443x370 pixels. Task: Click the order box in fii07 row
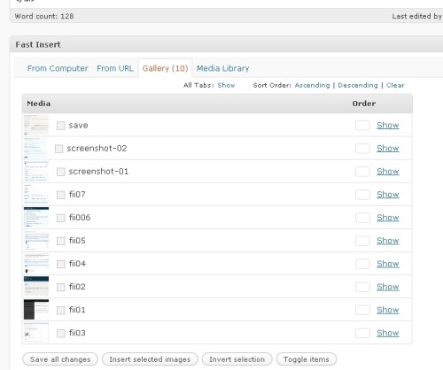tap(362, 194)
